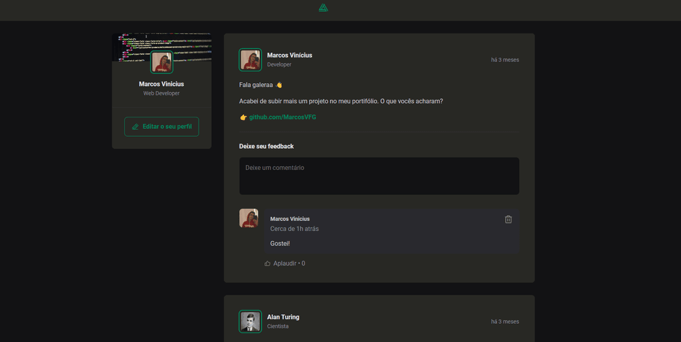Click the "Cerca de 1h atrás" comment timestamp
This screenshot has height=342, width=681.
click(x=294, y=228)
